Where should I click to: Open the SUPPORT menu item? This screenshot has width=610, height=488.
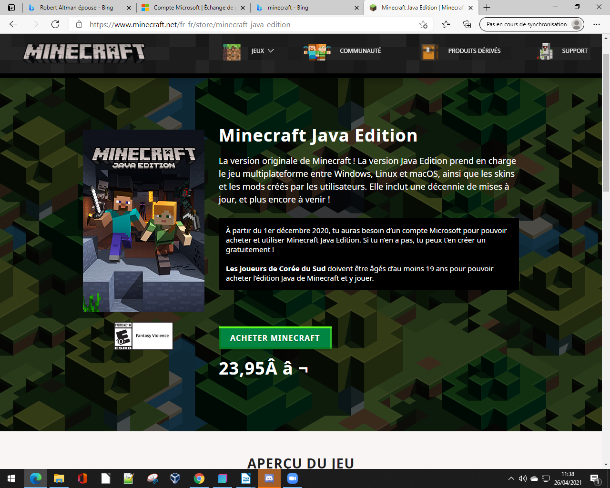(x=575, y=51)
